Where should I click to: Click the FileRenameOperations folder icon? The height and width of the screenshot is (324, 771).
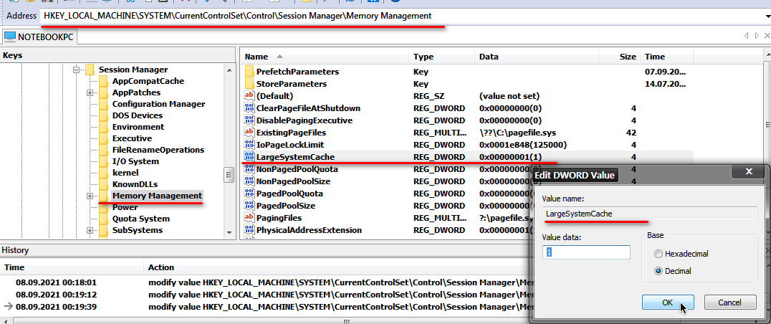[x=103, y=150]
